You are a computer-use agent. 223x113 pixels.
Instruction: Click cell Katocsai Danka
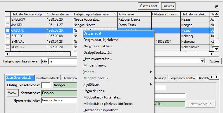[135, 19]
